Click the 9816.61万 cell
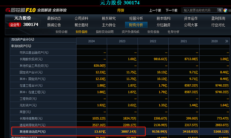Viewport: 231px width, 138px height. (x=161, y=59)
